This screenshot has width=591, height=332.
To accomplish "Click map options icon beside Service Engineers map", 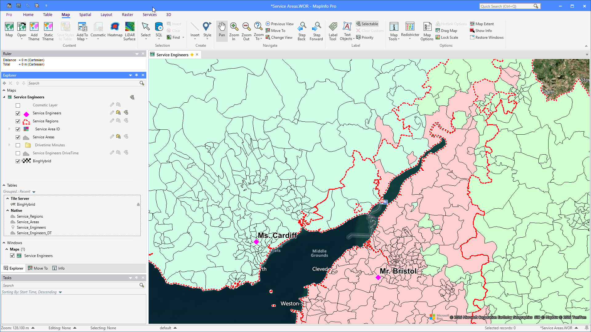I will point(132,97).
